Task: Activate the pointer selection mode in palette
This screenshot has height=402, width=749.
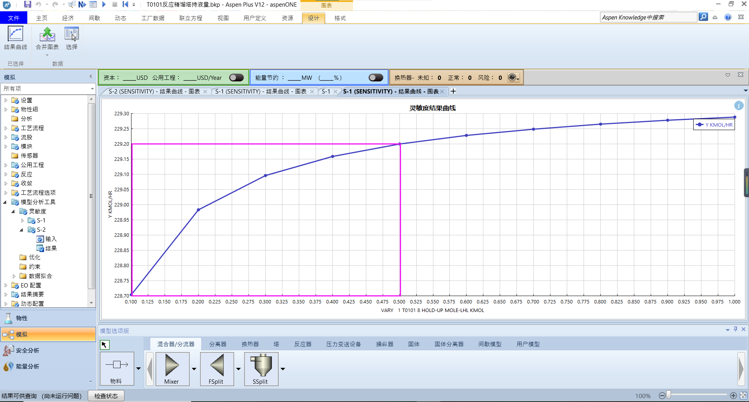Action: (105, 345)
